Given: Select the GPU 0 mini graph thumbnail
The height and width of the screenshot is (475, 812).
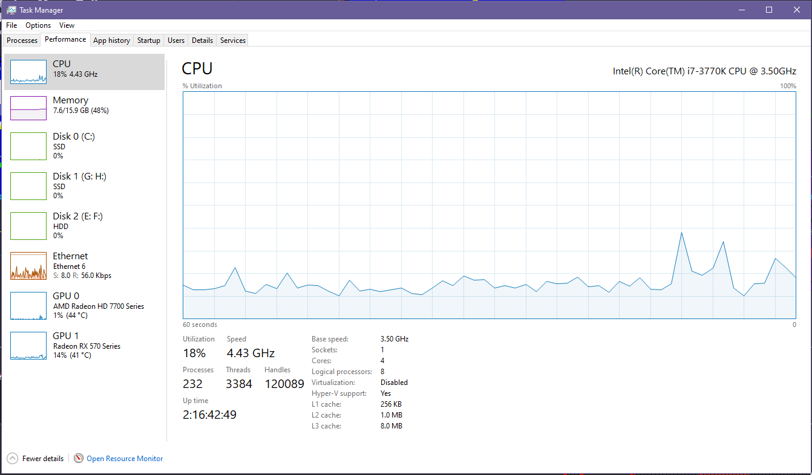Looking at the screenshot, I should point(28,306).
